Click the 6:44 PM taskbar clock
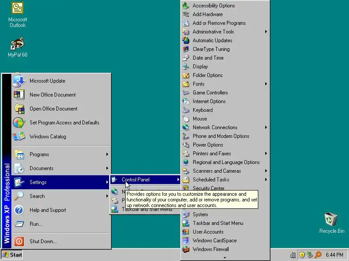Viewport: 349px width, 261px height. pyautogui.click(x=335, y=255)
